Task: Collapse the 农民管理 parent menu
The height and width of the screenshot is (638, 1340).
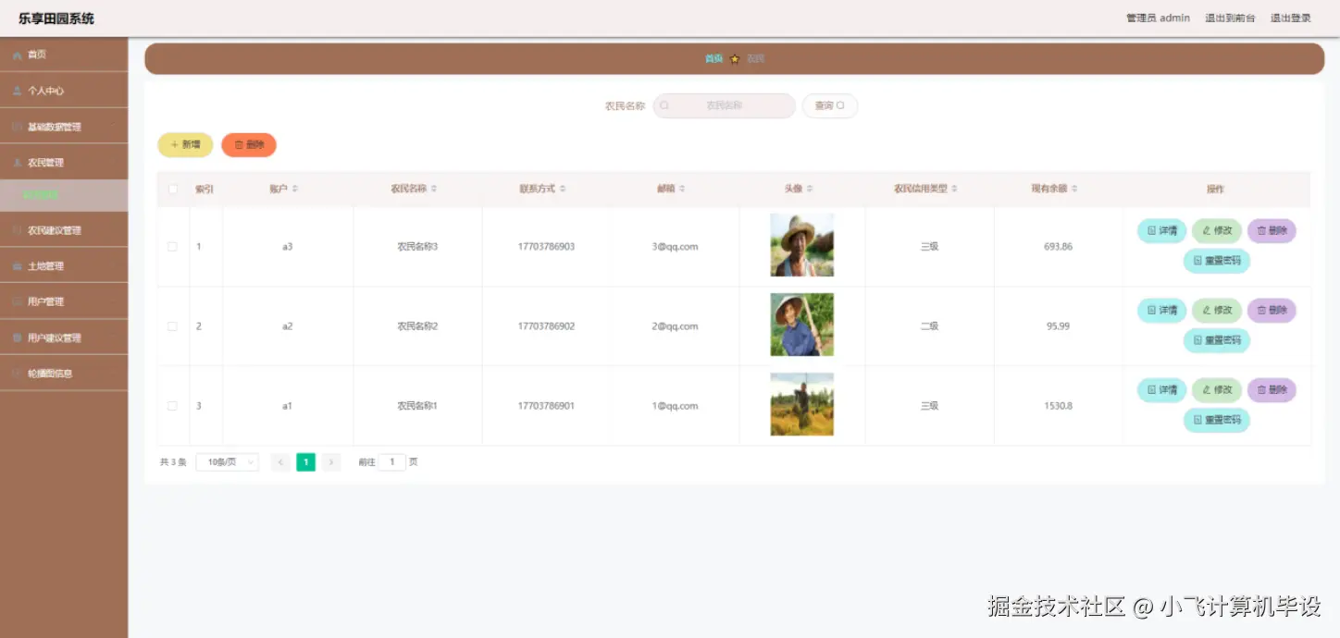Action: pyautogui.click(x=64, y=162)
